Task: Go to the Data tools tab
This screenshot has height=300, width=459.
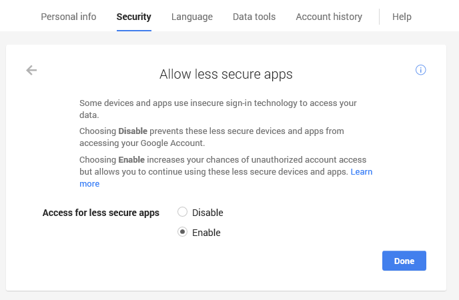Action: click(254, 17)
